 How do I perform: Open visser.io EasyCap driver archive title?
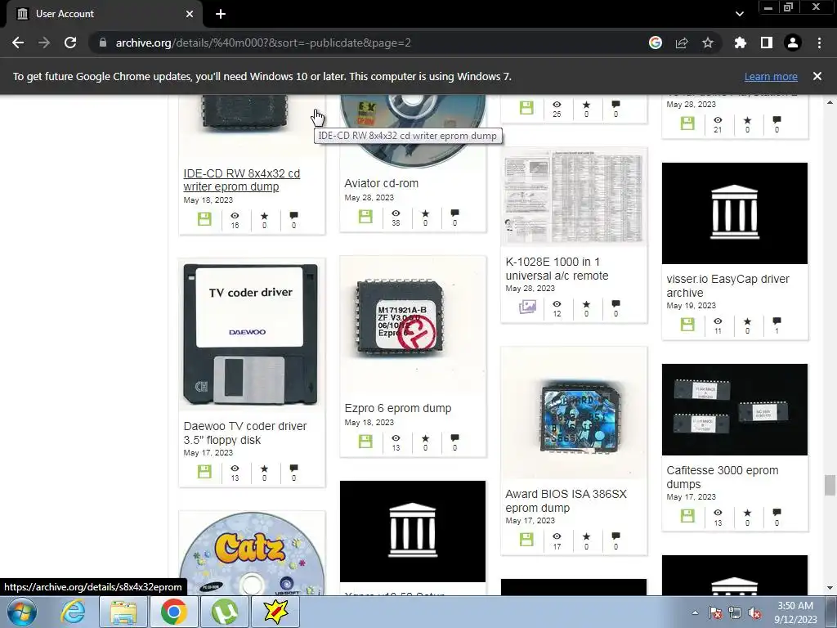pos(727,285)
